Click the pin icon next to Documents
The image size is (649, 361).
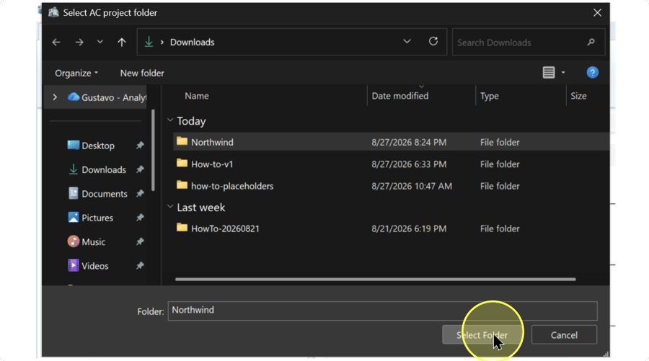tap(140, 193)
